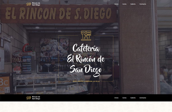Click the floral poster in the background photo
The image size is (172, 112).
pyautogui.click(x=55, y=48)
